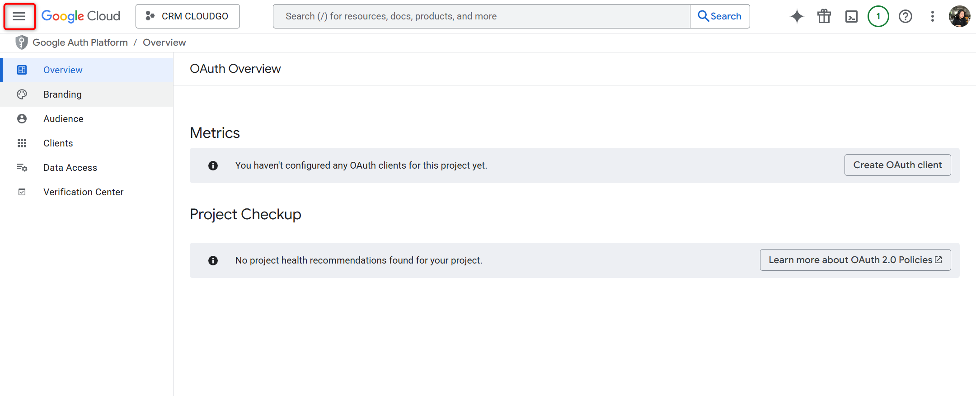
Task: Click the Google Cloud logo
Action: [81, 16]
